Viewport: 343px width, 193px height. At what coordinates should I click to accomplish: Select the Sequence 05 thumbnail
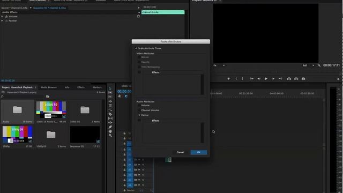(x=85, y=135)
